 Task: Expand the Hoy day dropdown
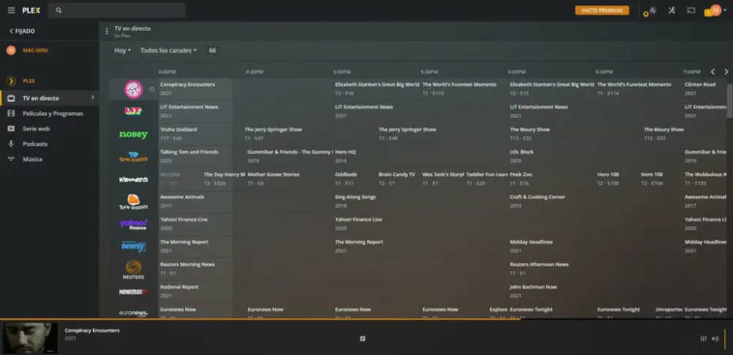point(122,51)
